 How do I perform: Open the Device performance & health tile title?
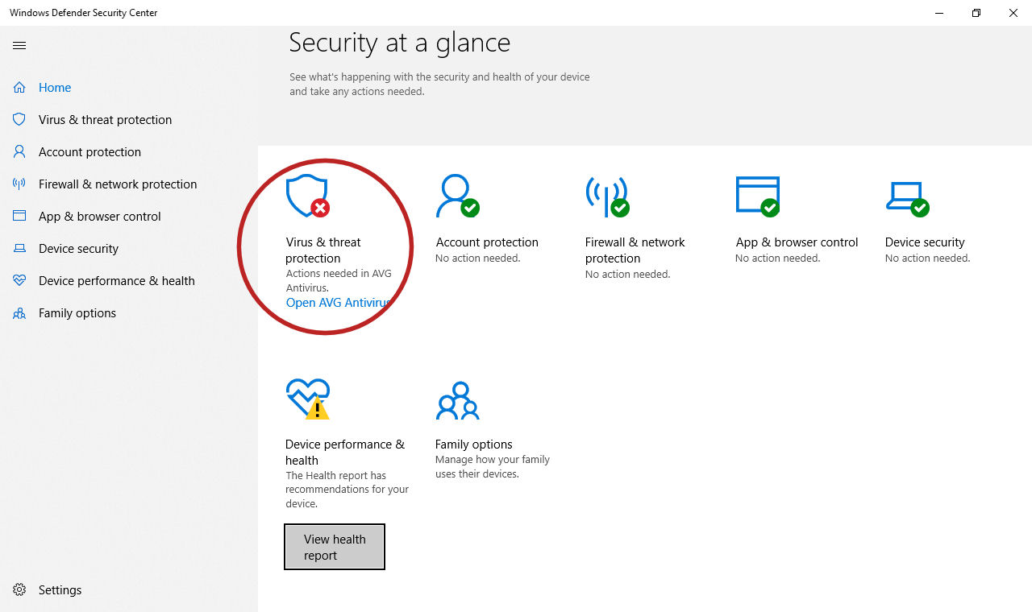tap(345, 452)
